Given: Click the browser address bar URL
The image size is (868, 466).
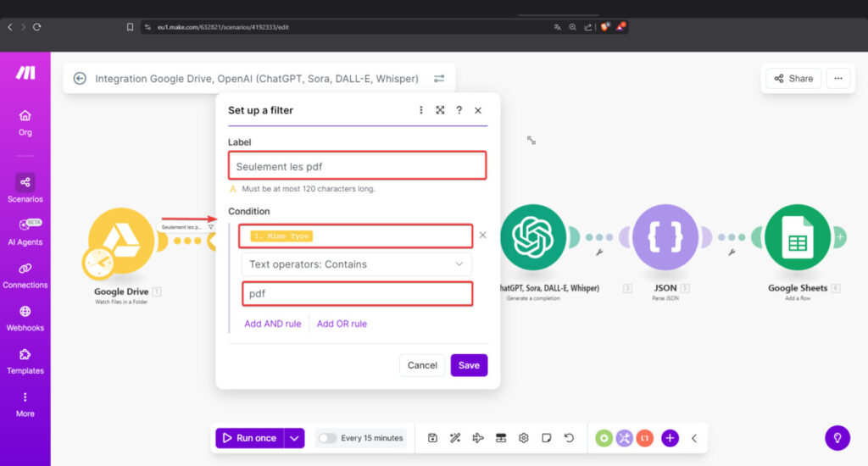Looking at the screenshot, I should coord(223,27).
